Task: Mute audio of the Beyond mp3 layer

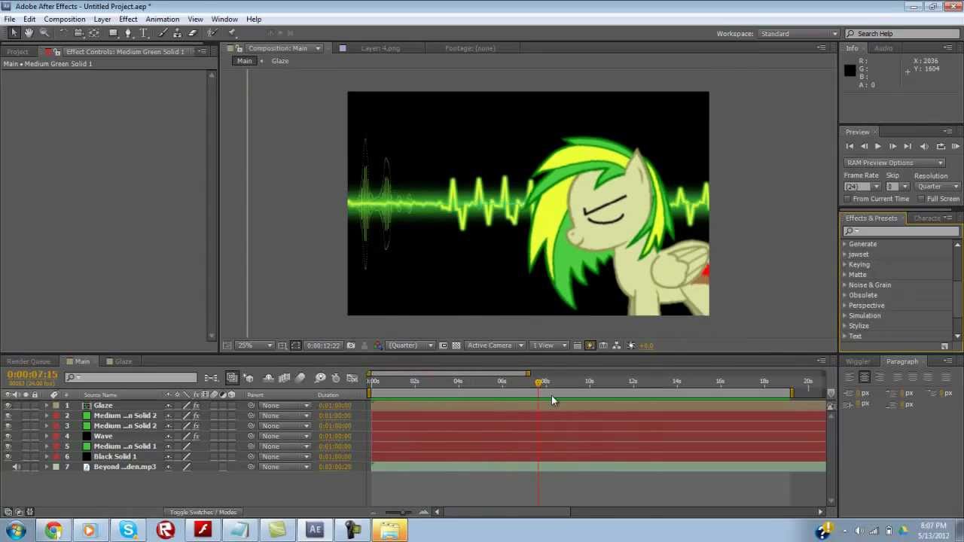Action: click(17, 467)
